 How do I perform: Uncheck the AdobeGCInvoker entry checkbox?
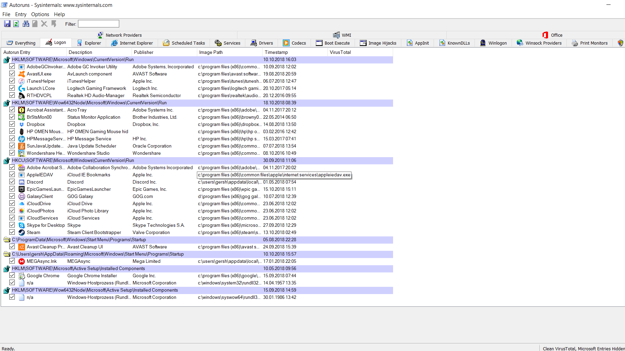12,67
